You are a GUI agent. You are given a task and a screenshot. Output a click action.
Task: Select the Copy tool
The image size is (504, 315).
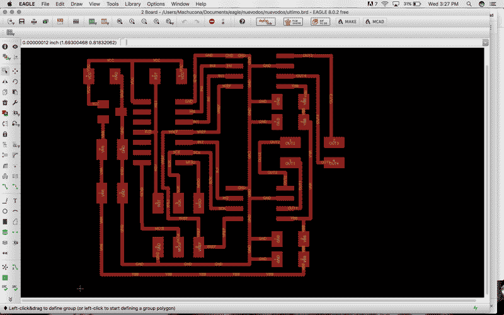5,92
